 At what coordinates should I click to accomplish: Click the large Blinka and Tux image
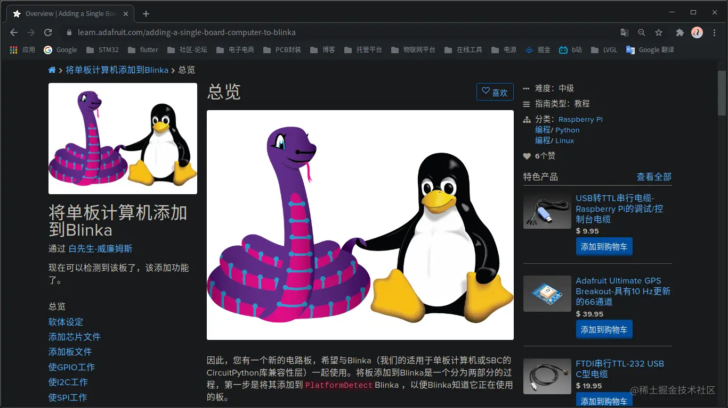point(360,225)
